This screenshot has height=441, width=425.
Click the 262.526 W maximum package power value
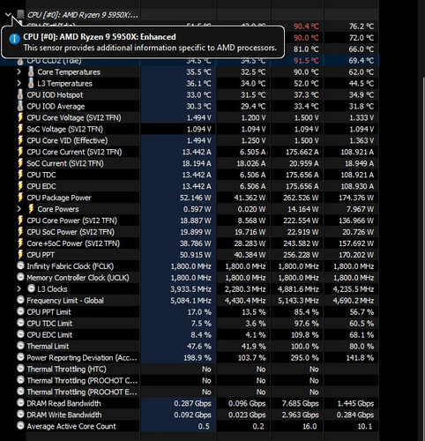[301, 198]
